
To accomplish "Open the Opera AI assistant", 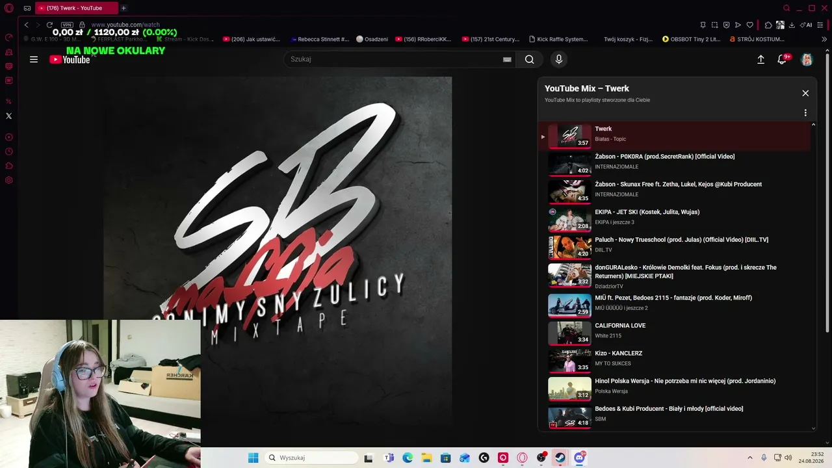I will 806,25.
